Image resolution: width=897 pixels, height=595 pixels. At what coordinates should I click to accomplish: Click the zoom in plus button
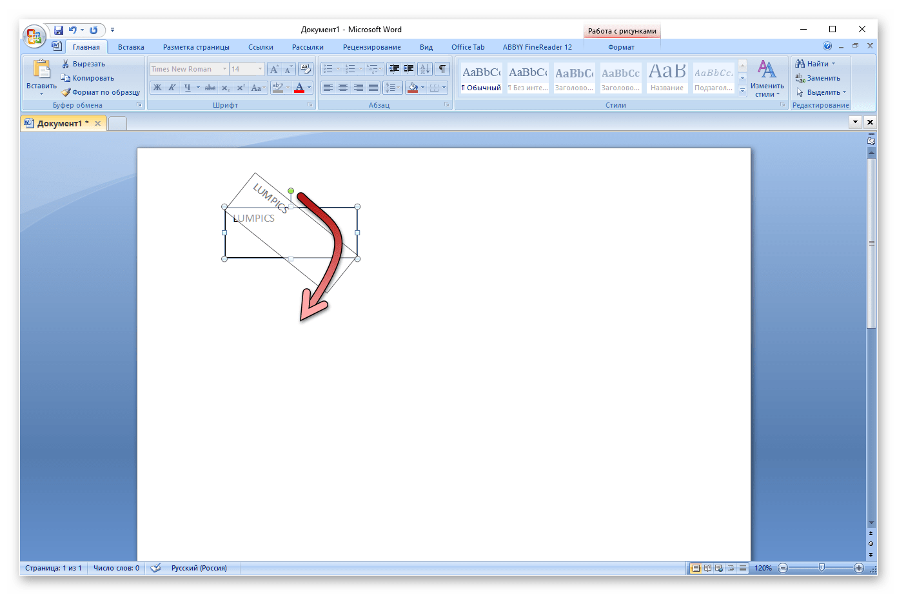tap(859, 568)
